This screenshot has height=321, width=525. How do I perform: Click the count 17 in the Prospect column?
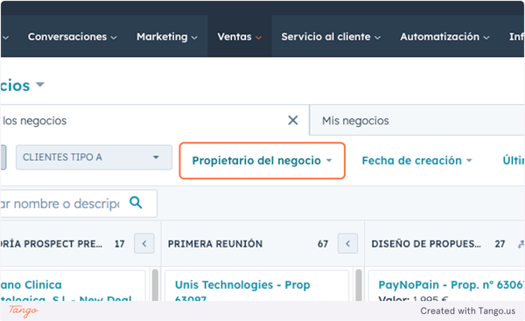point(120,244)
